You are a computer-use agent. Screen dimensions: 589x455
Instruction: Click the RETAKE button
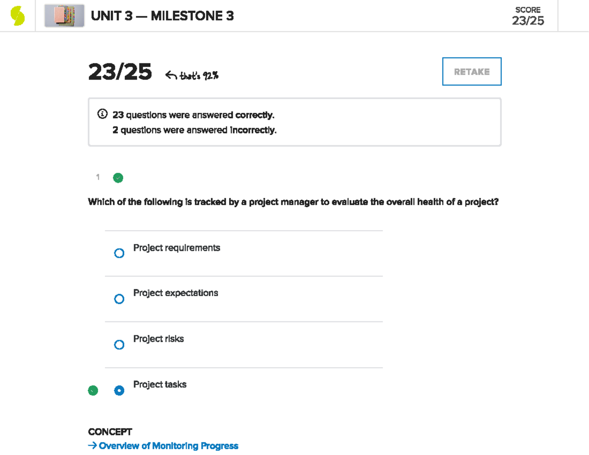click(x=471, y=71)
